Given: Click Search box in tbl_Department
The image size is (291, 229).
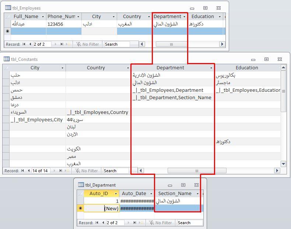Looking at the screenshot, I should (189, 223).
